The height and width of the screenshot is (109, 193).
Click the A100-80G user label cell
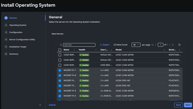(x=106, y=65)
